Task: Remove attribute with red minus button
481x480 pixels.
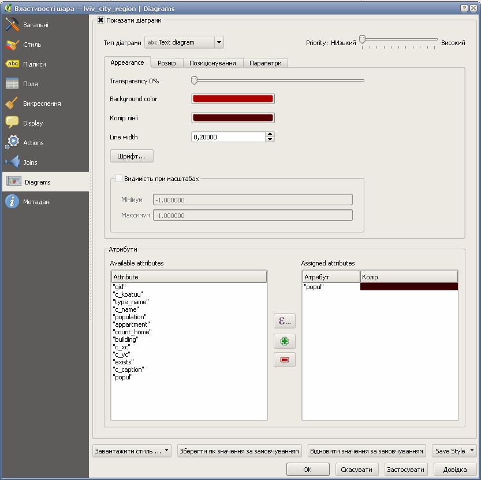Action: 284,360
